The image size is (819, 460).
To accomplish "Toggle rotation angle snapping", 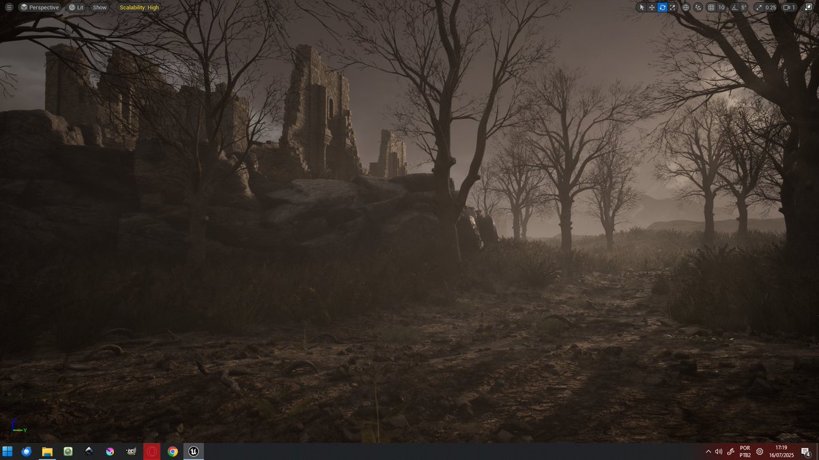I will click(x=734, y=7).
